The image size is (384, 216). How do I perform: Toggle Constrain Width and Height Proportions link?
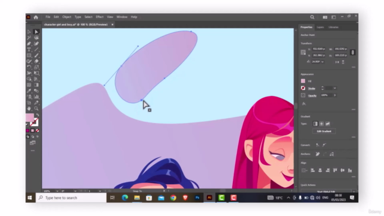tap(353, 52)
